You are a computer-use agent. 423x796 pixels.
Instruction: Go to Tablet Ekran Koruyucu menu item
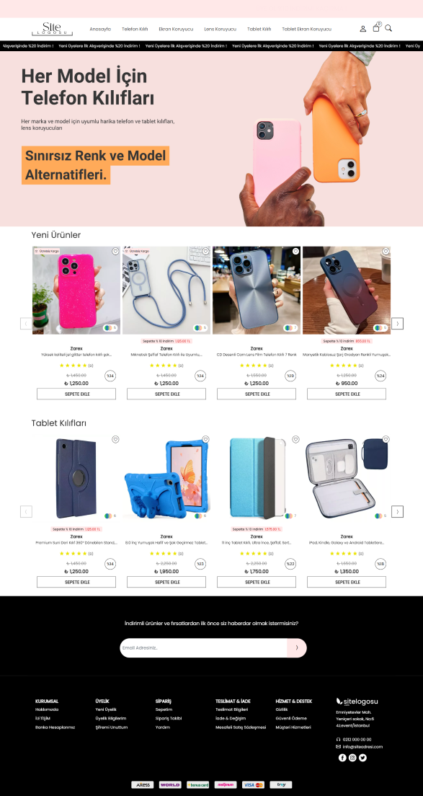pyautogui.click(x=306, y=30)
